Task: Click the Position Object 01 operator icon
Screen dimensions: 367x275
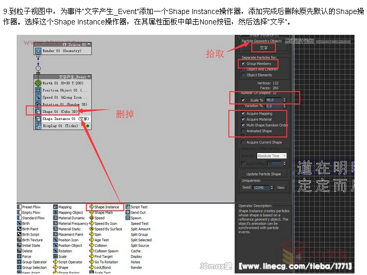Action: point(38,90)
